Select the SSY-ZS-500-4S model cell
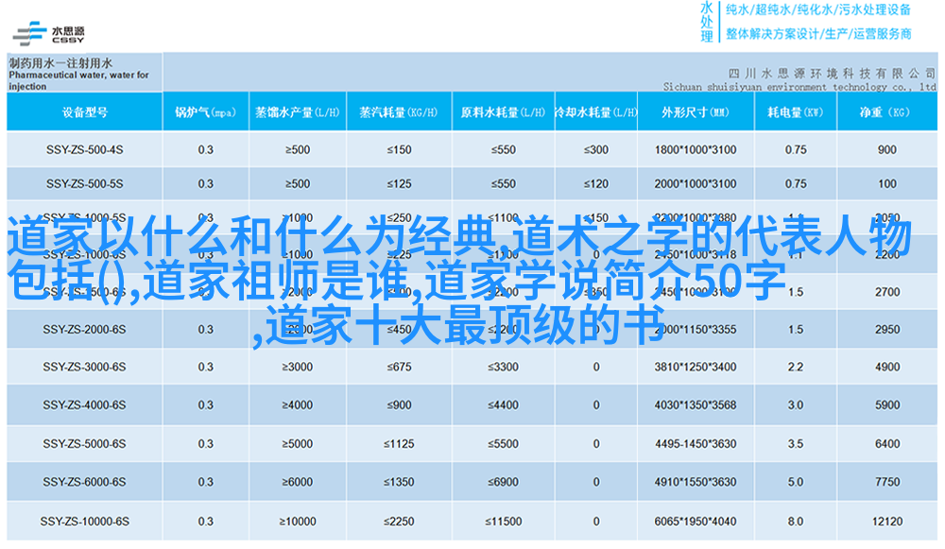The image size is (945, 549). pyautogui.click(x=84, y=149)
